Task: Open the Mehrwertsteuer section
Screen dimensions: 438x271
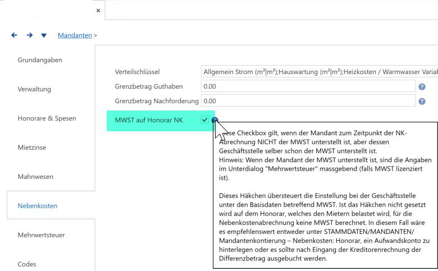Action: (x=42, y=235)
